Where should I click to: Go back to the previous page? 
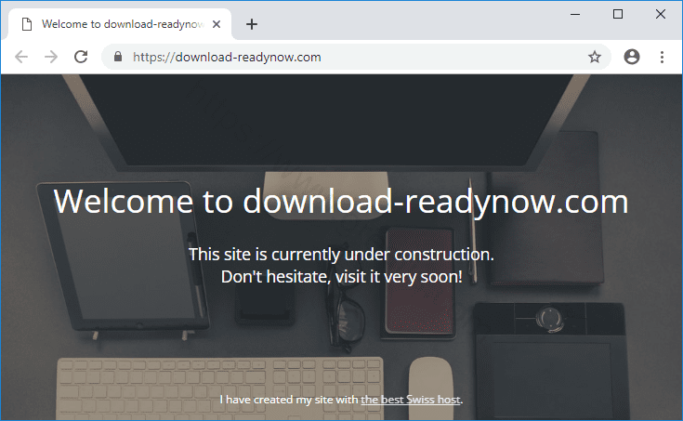21,57
